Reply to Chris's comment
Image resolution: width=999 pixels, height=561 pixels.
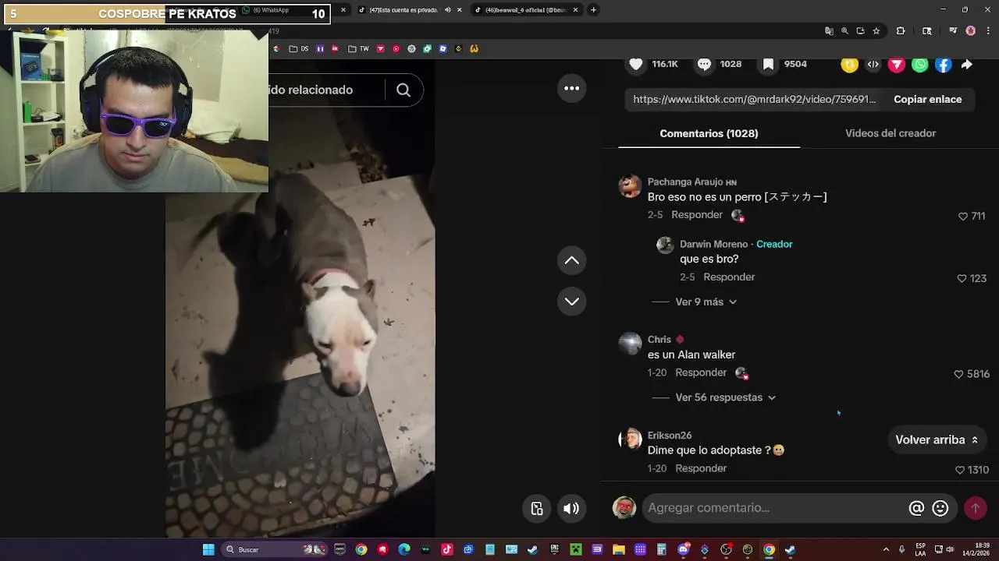click(x=701, y=372)
